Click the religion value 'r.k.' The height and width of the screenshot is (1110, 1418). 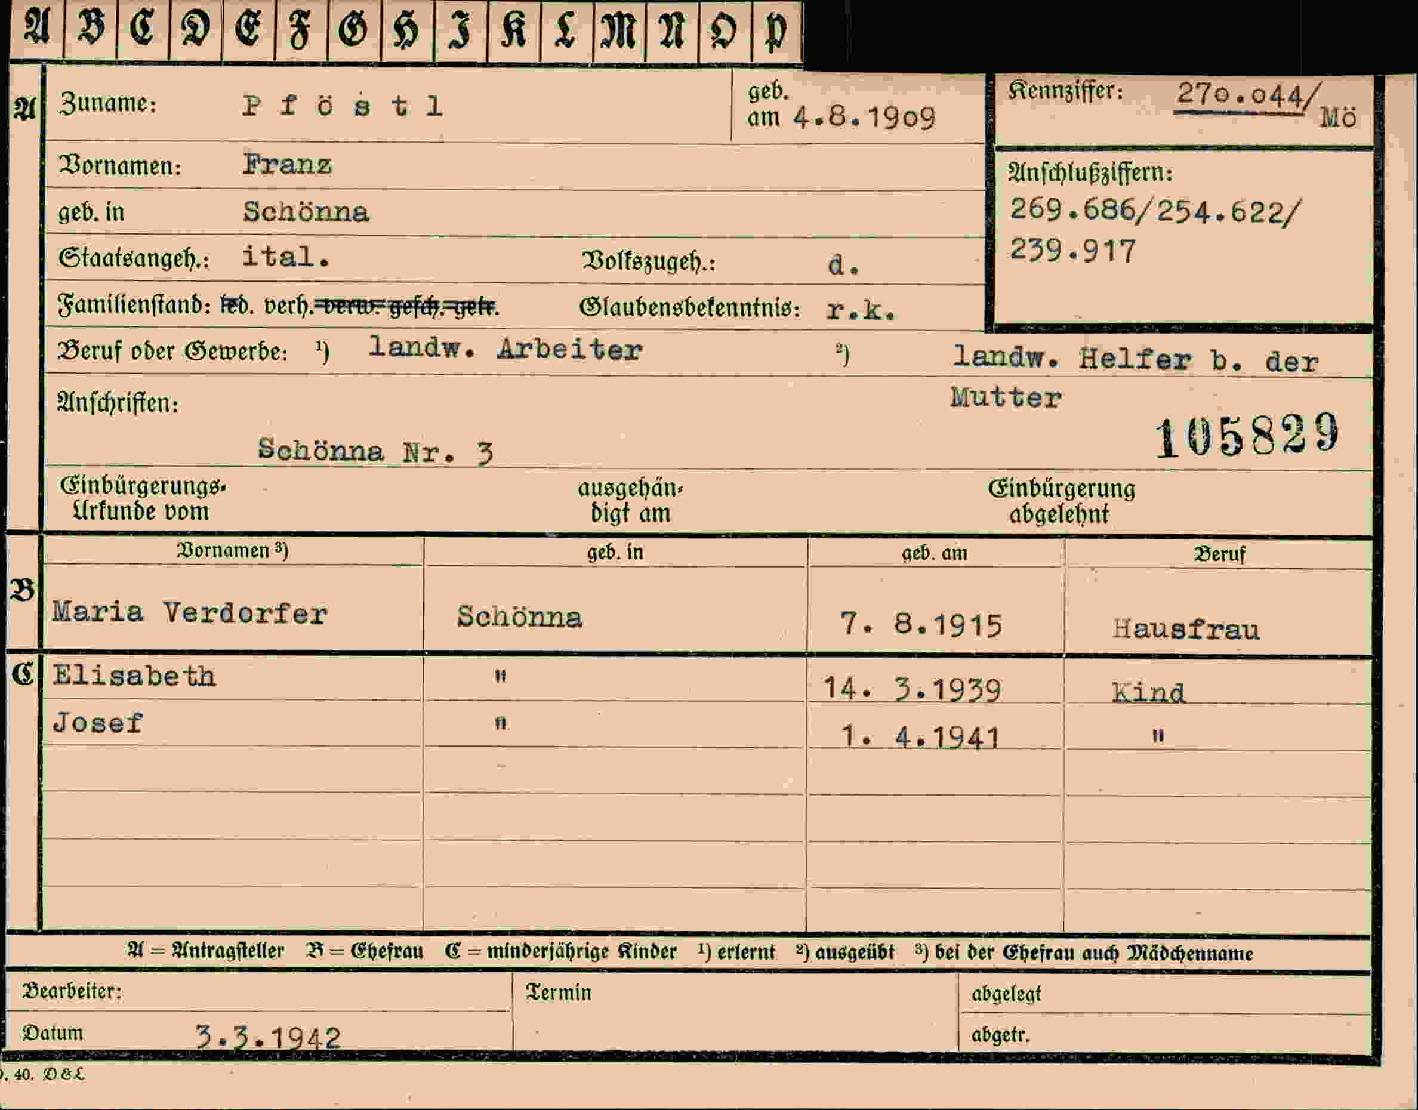coord(861,311)
